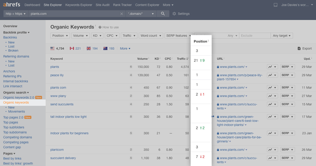Viewport: 316px width, 166px height.
Task: Open Competing domains in sidebar
Action: [17, 137]
